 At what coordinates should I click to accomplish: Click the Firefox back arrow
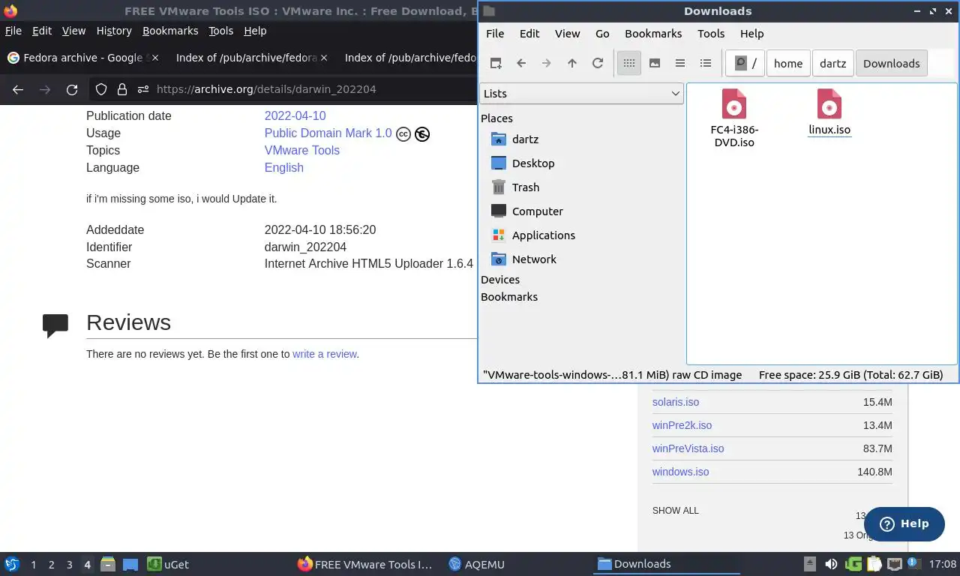[x=18, y=89]
